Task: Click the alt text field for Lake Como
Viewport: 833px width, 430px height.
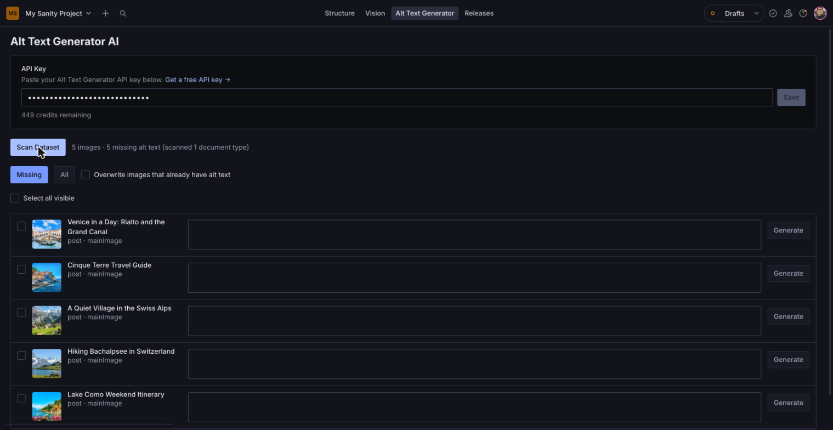Action: (x=474, y=407)
